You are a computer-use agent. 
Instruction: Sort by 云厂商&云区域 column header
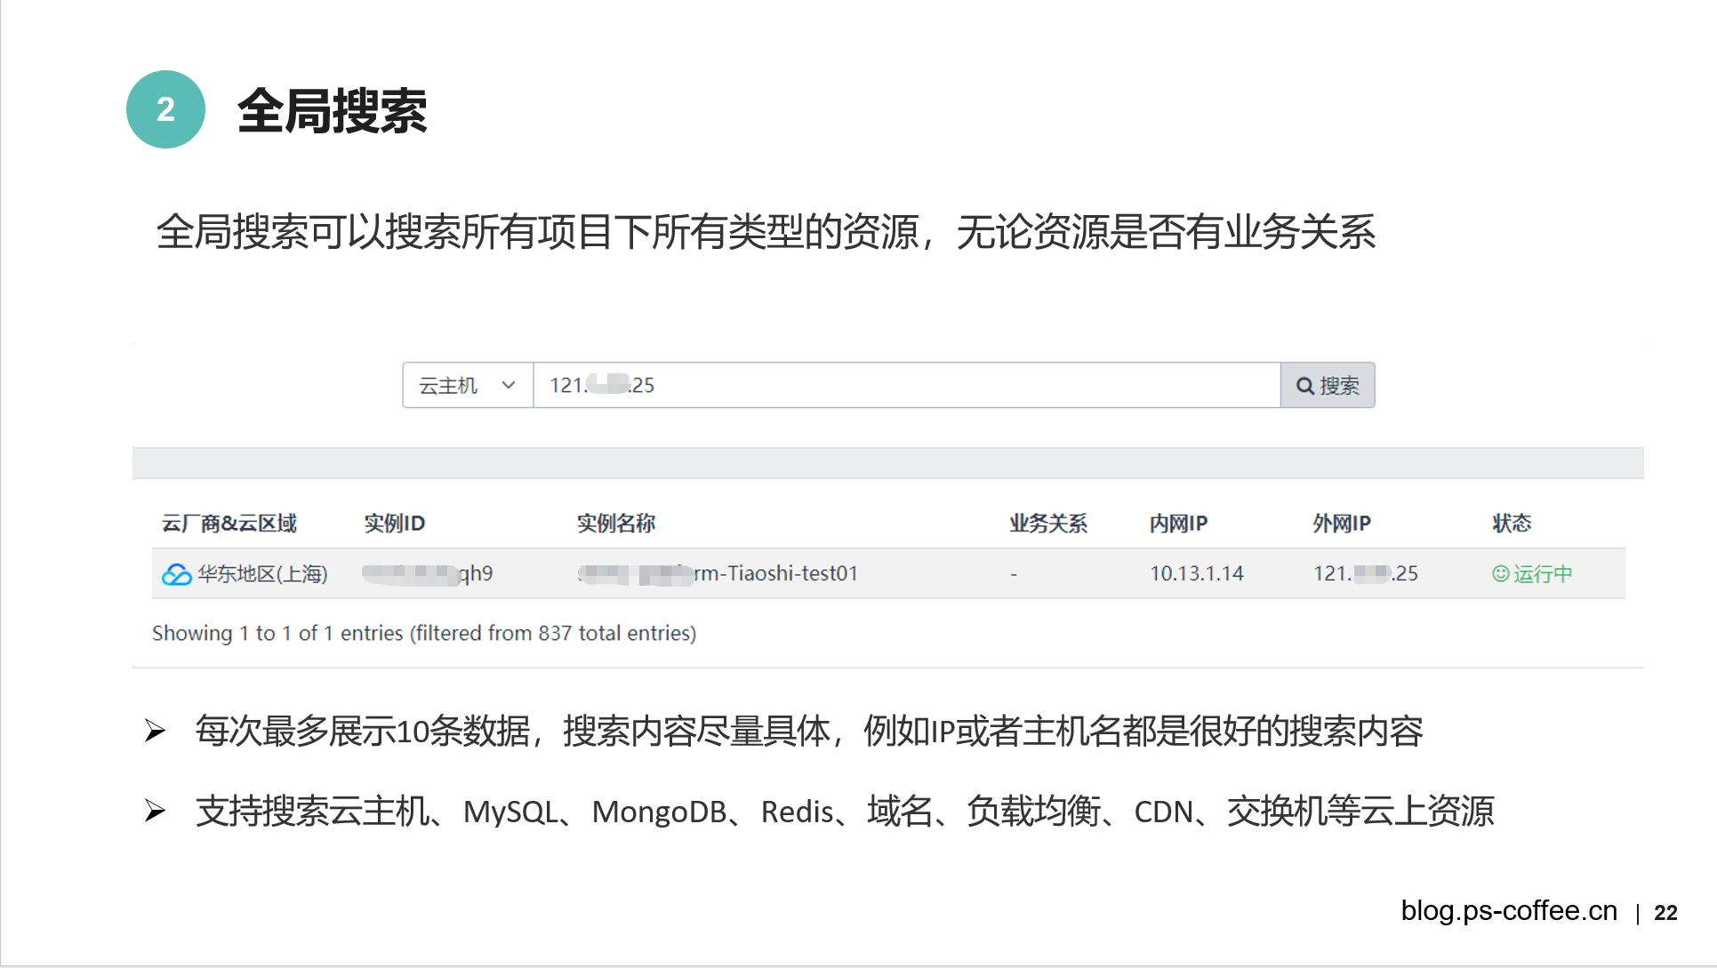coord(229,524)
